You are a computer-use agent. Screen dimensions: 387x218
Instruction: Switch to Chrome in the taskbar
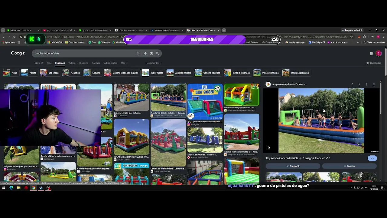tap(34, 188)
